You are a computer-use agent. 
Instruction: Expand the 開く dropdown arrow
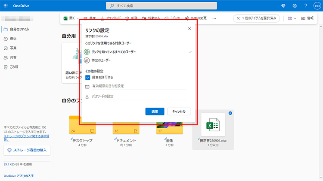click(x=78, y=18)
